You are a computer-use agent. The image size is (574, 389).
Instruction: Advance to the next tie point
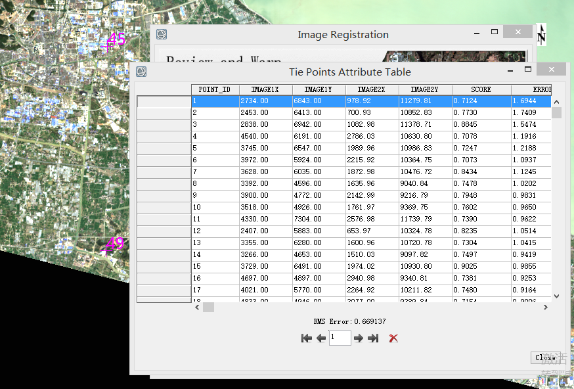[359, 338]
